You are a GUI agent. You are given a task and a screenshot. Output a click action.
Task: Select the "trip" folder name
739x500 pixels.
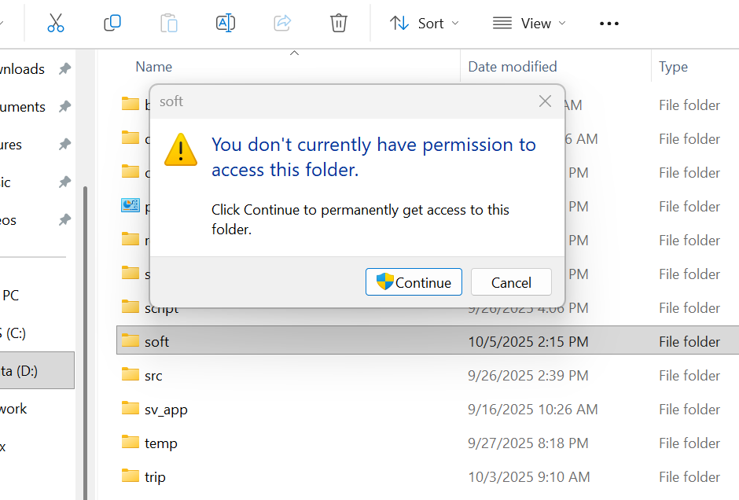[x=155, y=477]
